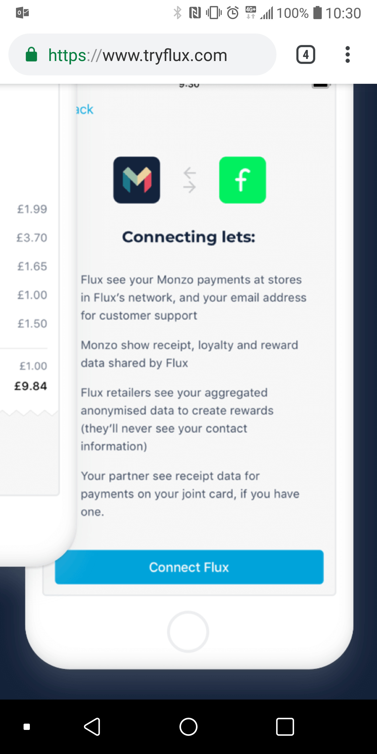Screen dimensions: 377x754
Task: Tap the £9.84 receipt total
Action: (31, 386)
